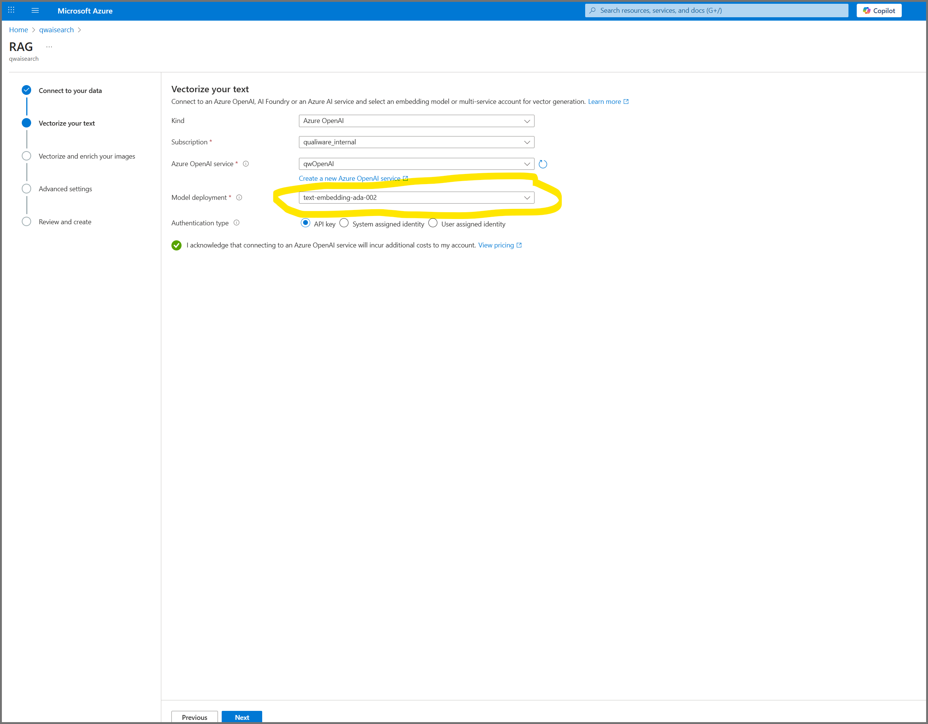
Task: Toggle the additional costs acknowledgement checkbox
Action: pos(176,246)
